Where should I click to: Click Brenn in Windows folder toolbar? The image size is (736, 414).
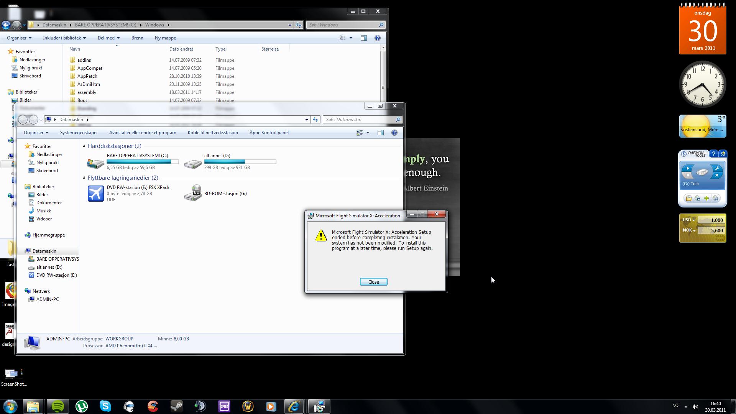tap(137, 38)
